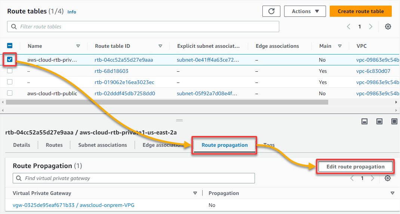Open the Actions dropdown menu
This screenshot has width=400, height=214.
[x=305, y=11]
